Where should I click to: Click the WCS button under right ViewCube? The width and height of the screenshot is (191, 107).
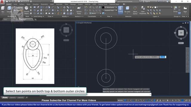pos(181,43)
